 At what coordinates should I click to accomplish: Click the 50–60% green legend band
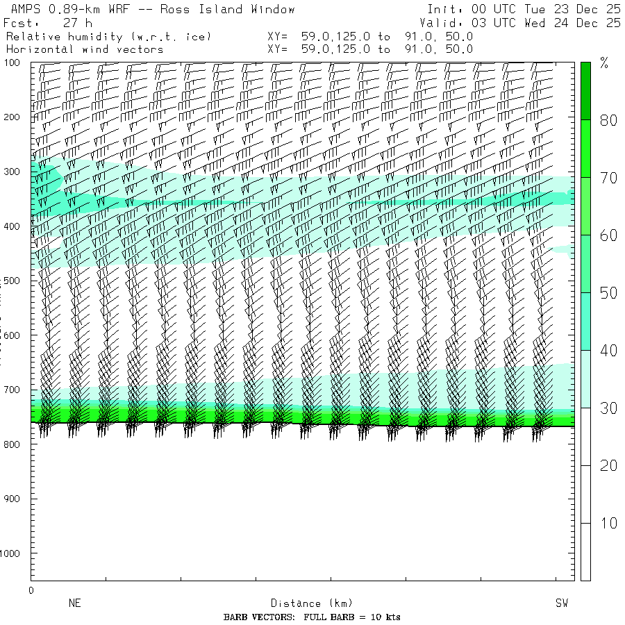[585, 263]
